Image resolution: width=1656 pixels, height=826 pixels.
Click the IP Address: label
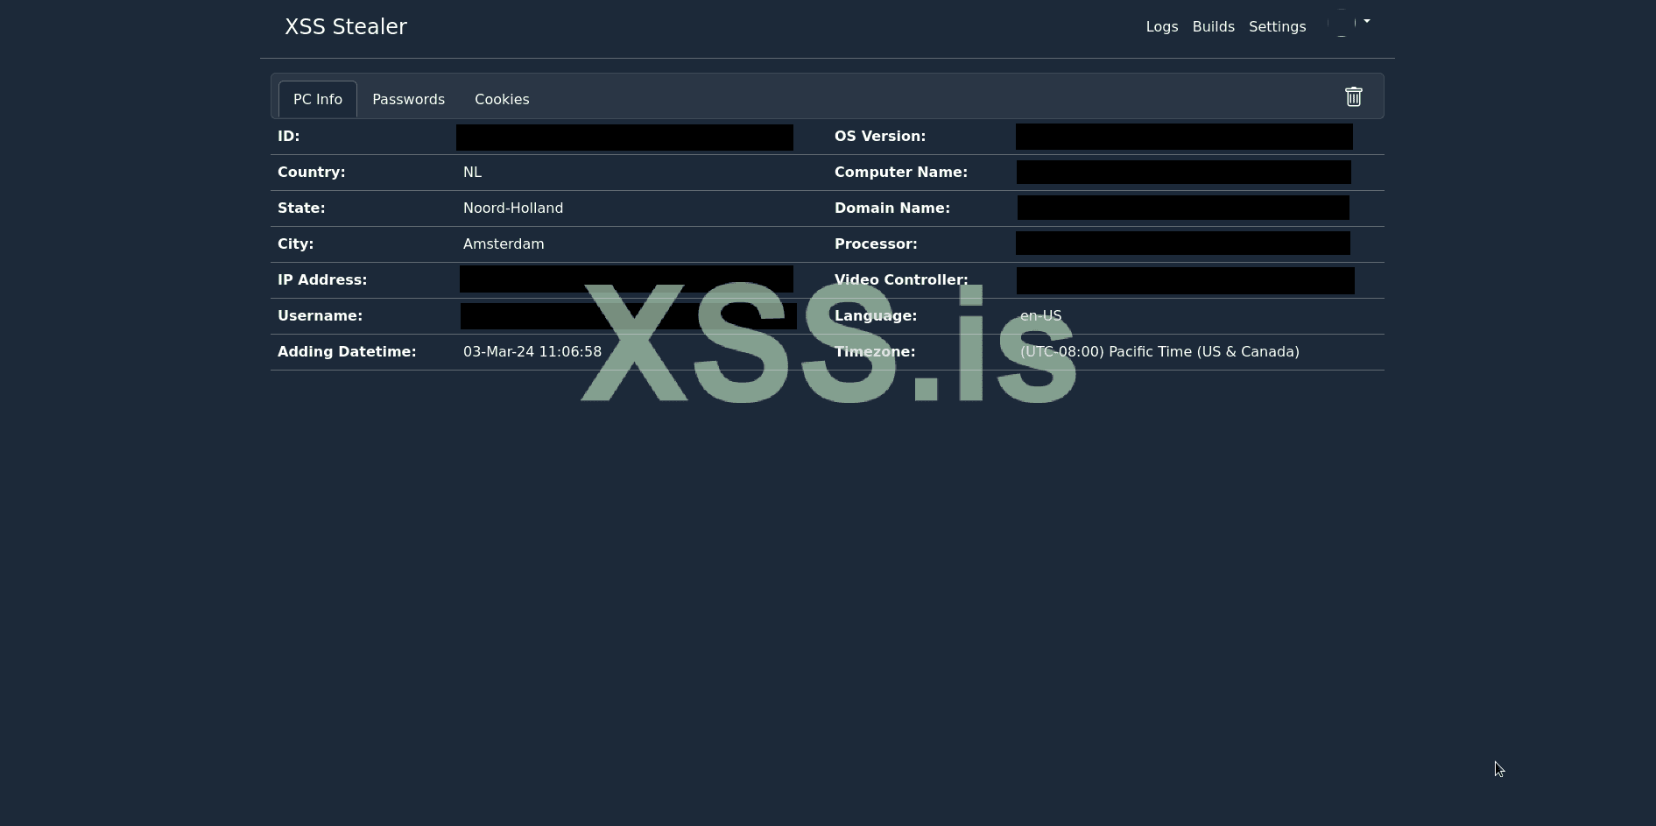[x=322, y=280]
